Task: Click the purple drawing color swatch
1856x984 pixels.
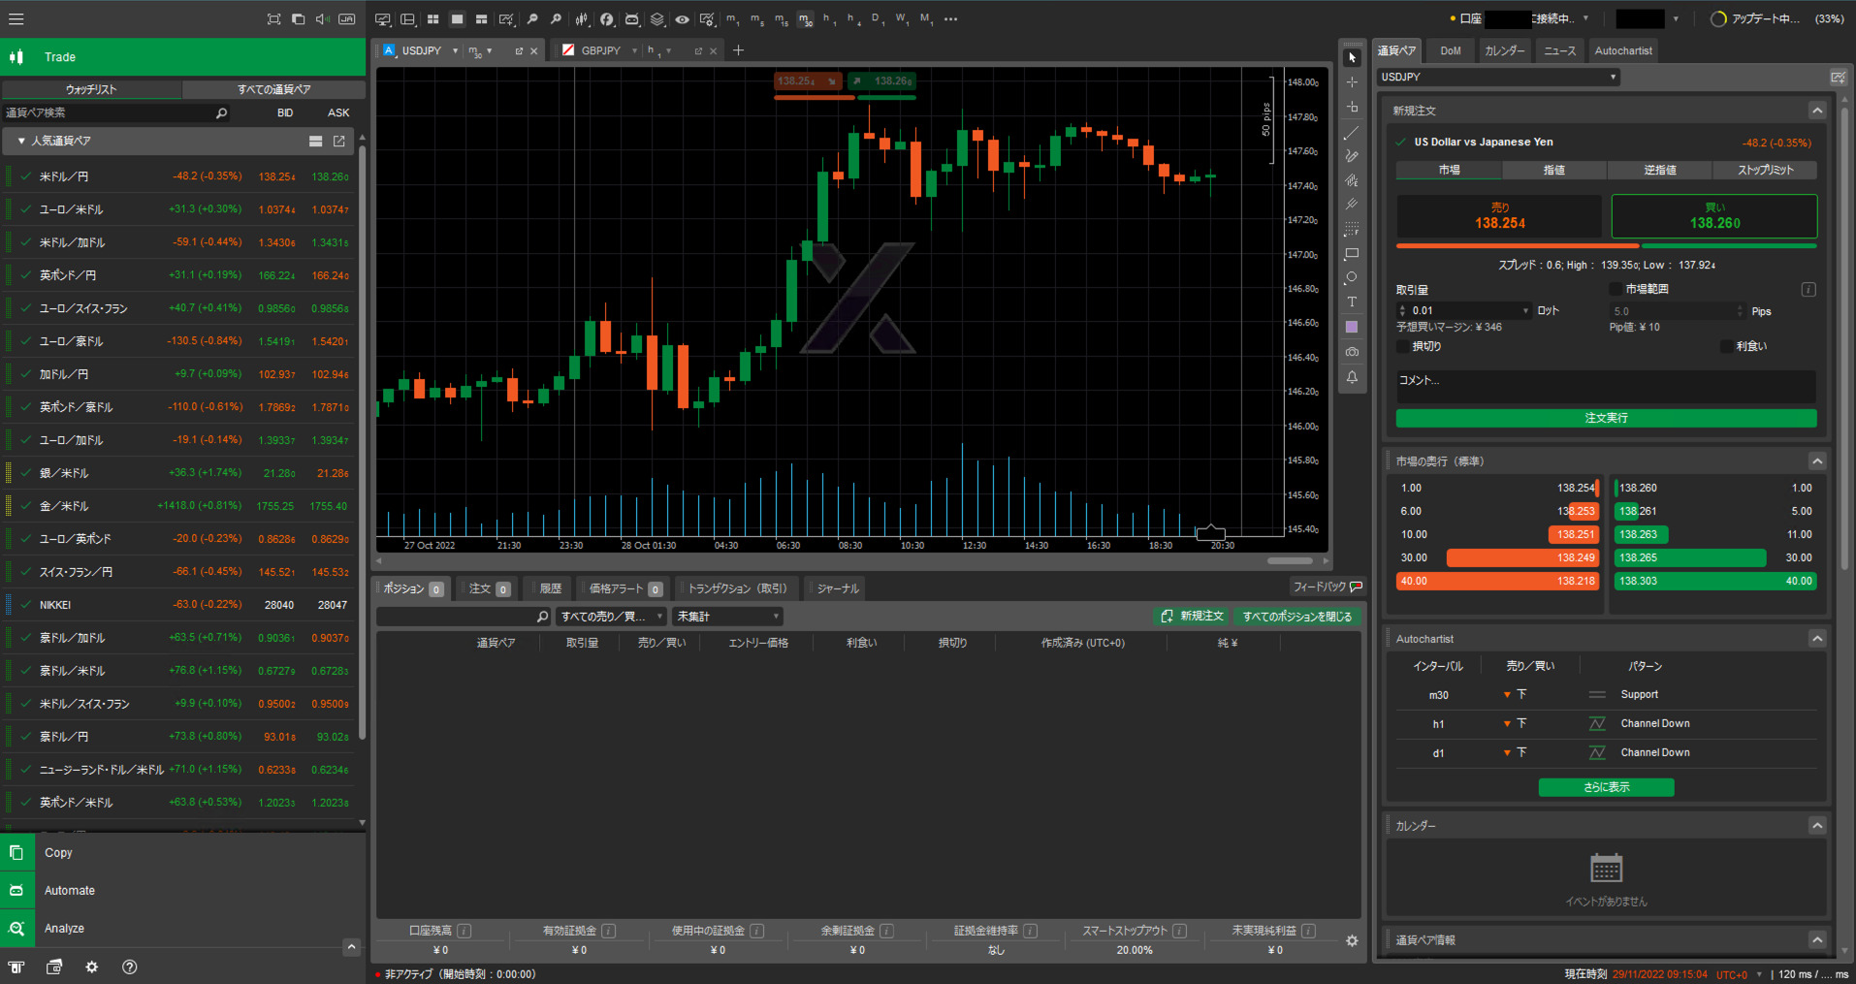Action: 1352,328
